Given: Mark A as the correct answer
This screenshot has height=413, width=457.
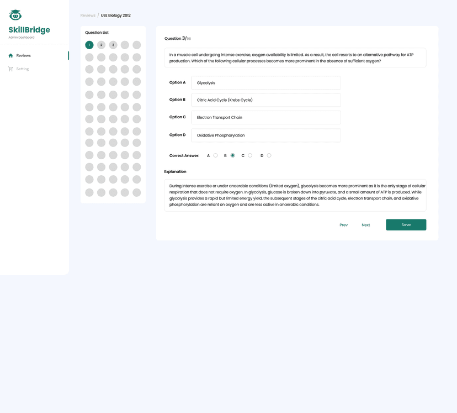Looking at the screenshot, I should [x=215, y=155].
